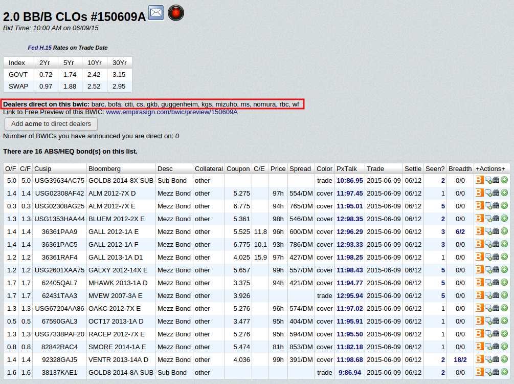Open PxTalk 10:86.95 for GOLD8 2014-8X SUB

click(x=350, y=181)
